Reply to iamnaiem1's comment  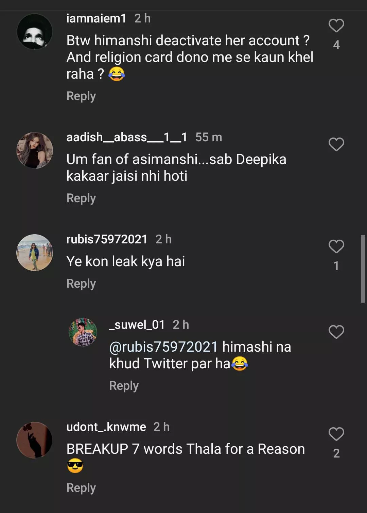81,96
